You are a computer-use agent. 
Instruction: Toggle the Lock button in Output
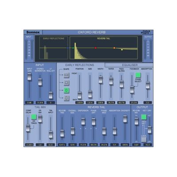(144, 139)
